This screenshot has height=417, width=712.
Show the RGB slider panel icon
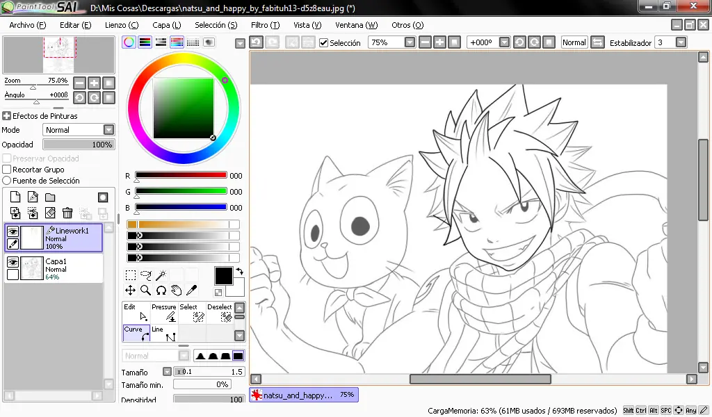click(x=145, y=42)
